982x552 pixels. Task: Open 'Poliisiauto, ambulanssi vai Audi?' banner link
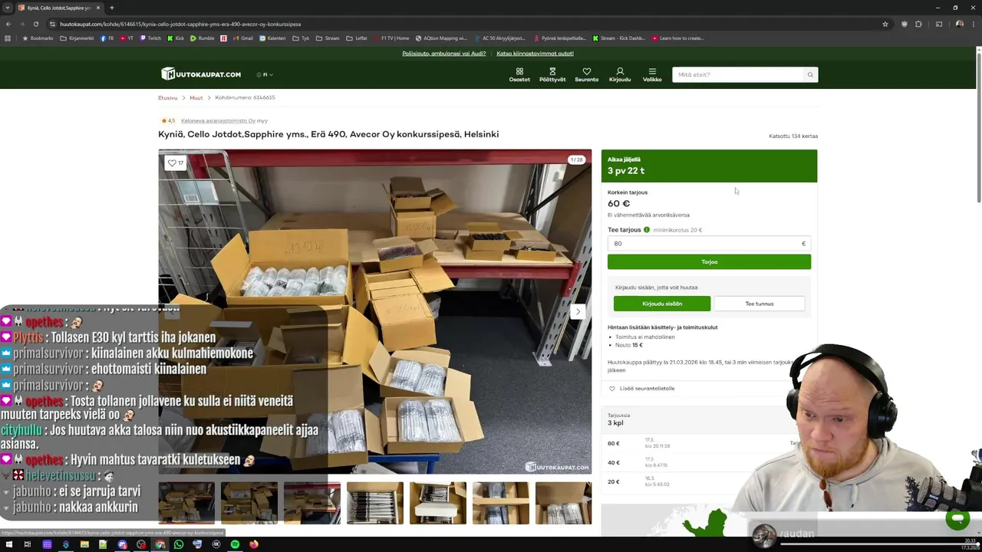tap(444, 54)
